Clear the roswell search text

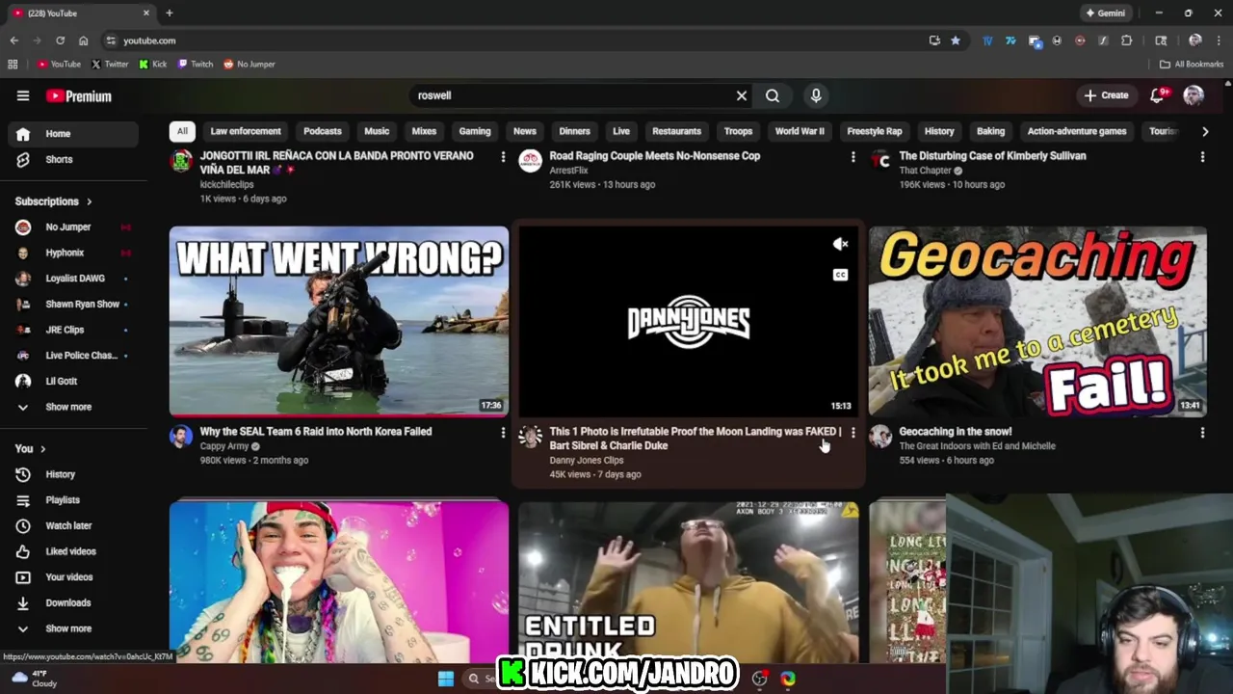tap(742, 95)
